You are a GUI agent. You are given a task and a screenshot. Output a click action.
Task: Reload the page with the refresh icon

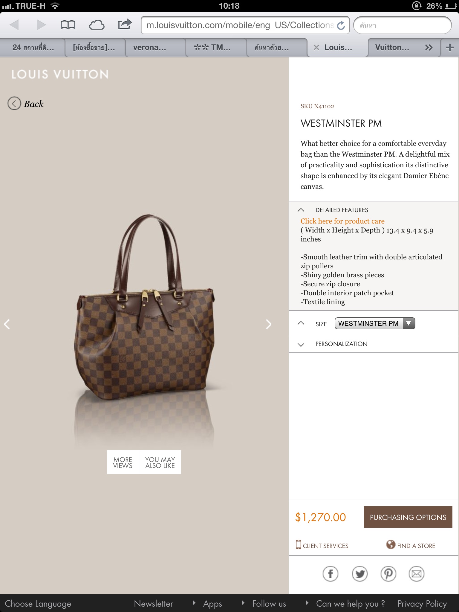[341, 26]
